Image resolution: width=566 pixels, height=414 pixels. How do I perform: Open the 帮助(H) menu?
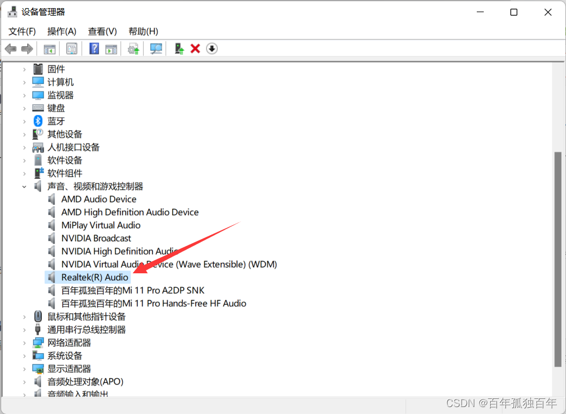(x=143, y=31)
